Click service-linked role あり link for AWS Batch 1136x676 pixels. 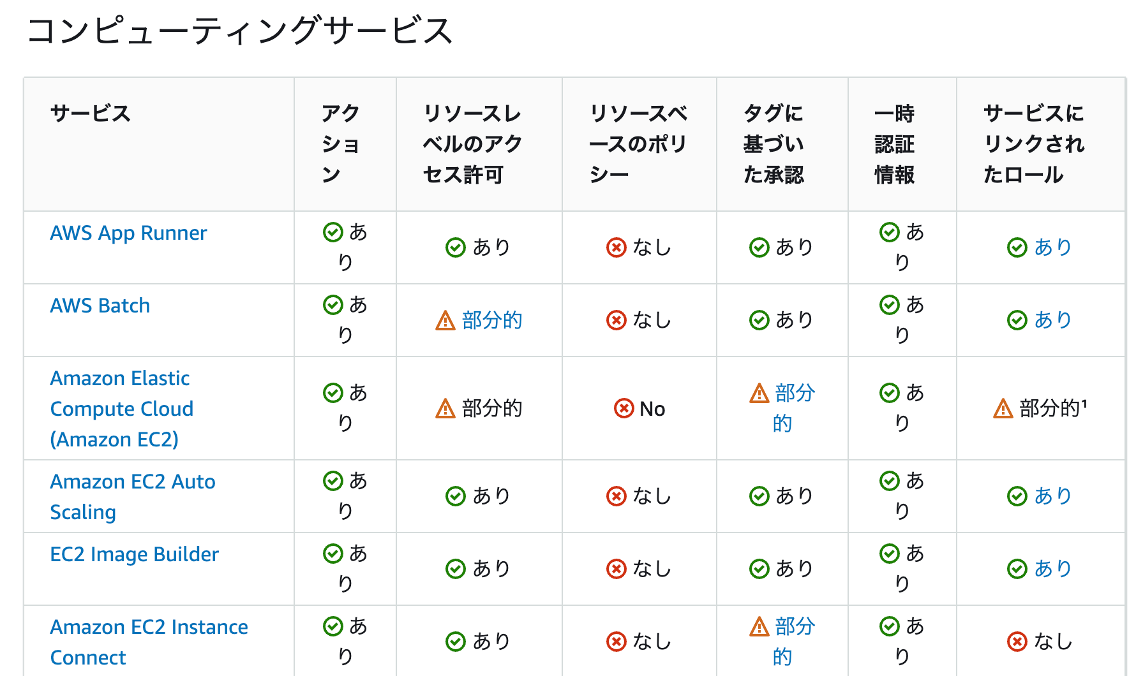click(x=1052, y=320)
